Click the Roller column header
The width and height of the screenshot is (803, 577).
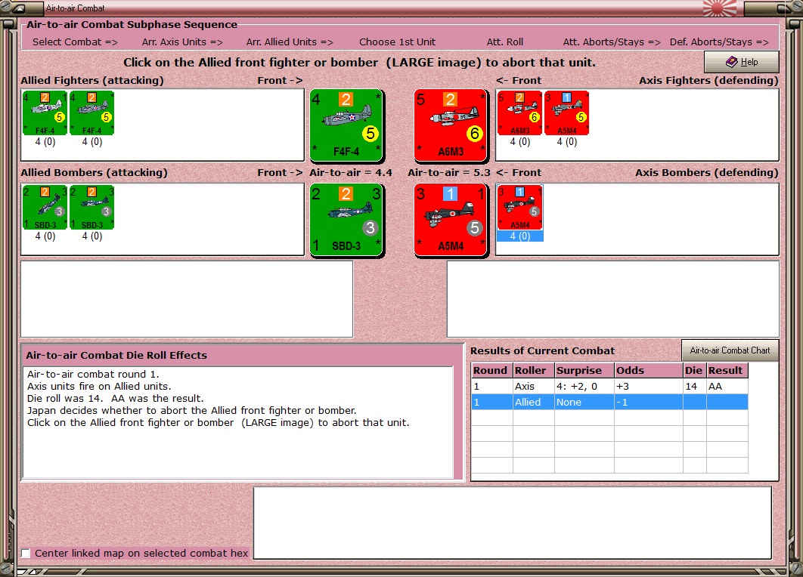click(534, 370)
